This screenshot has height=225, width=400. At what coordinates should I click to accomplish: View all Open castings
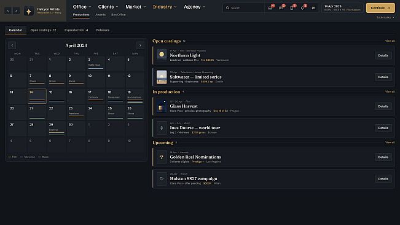390,41
